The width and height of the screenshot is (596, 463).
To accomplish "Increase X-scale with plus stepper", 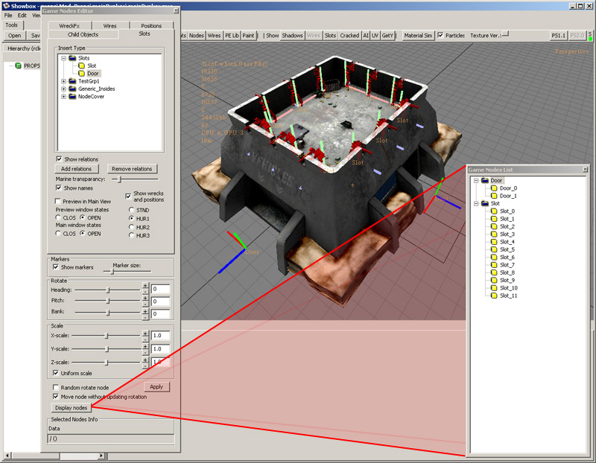I will pos(145,333).
